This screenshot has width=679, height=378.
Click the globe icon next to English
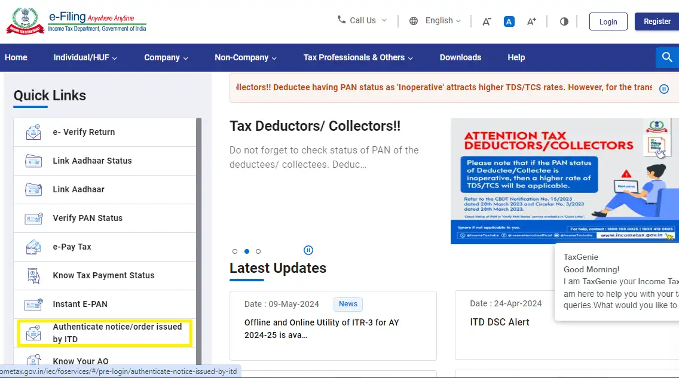coord(413,20)
